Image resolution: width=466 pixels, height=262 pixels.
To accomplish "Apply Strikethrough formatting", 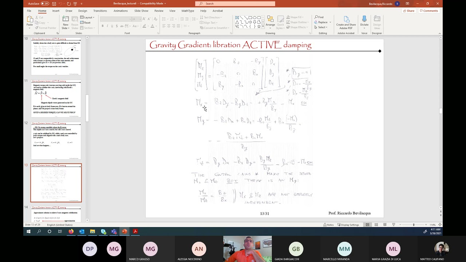I will point(121,26).
